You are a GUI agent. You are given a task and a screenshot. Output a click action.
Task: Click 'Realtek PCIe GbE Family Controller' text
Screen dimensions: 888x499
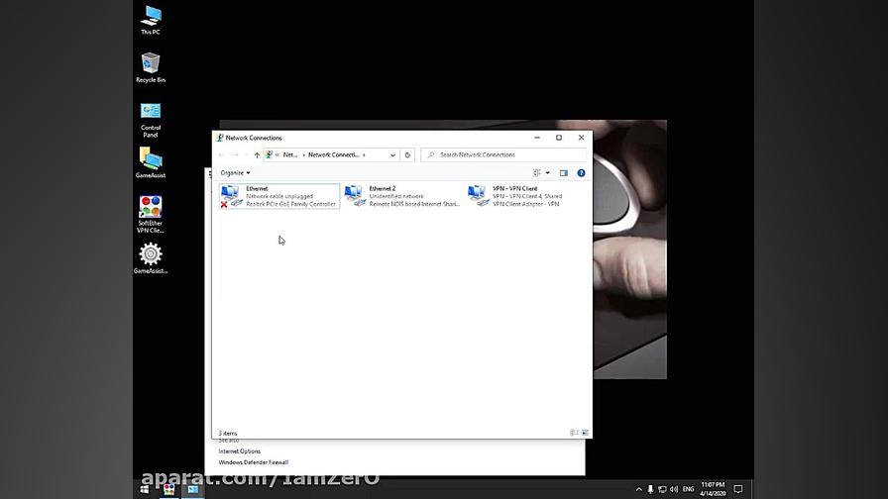click(290, 204)
